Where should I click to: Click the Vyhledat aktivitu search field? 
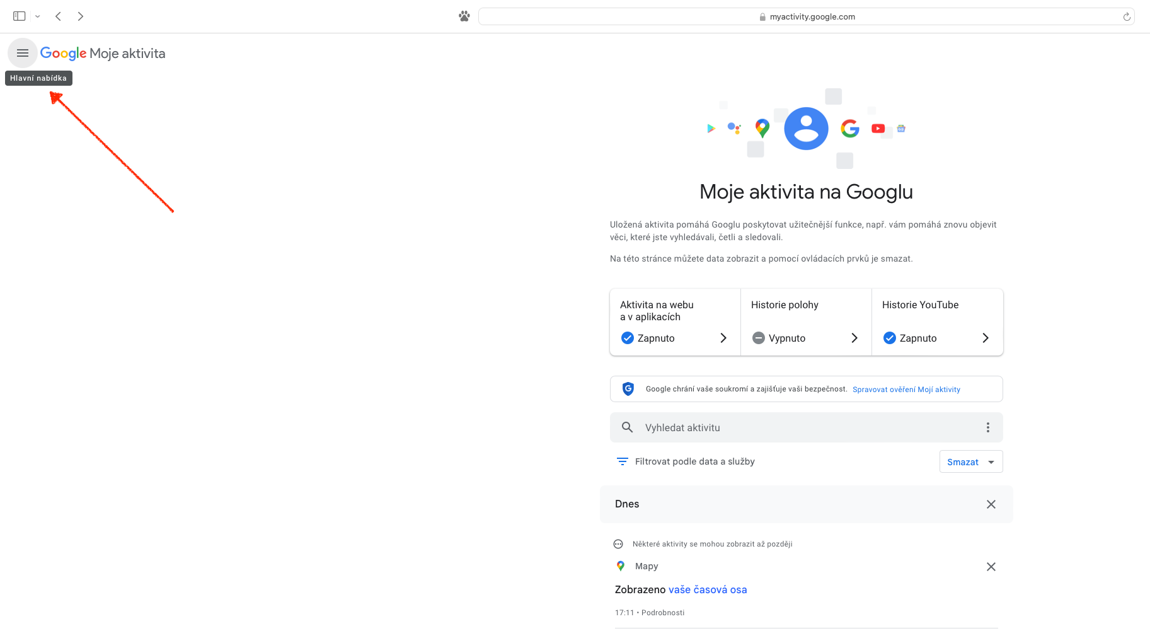[800, 427]
